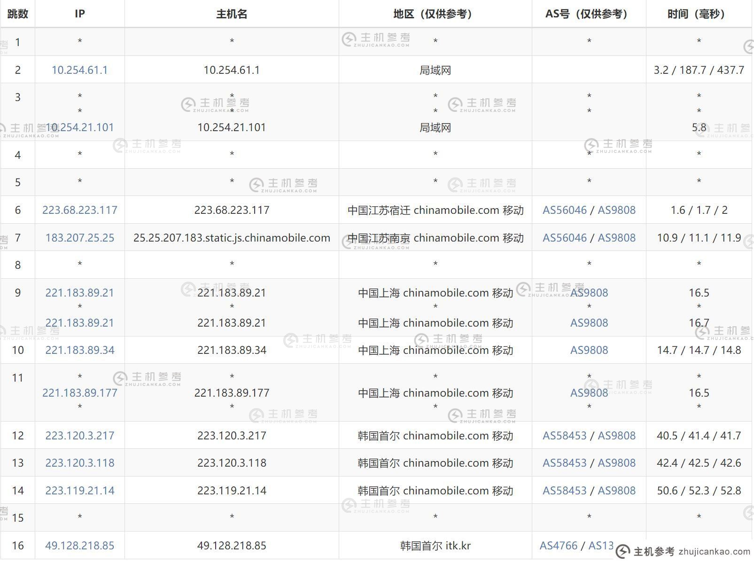Viewport: 754px width, 563px height.
Task: Click the 主机名 column header
Action: pyautogui.click(x=232, y=14)
